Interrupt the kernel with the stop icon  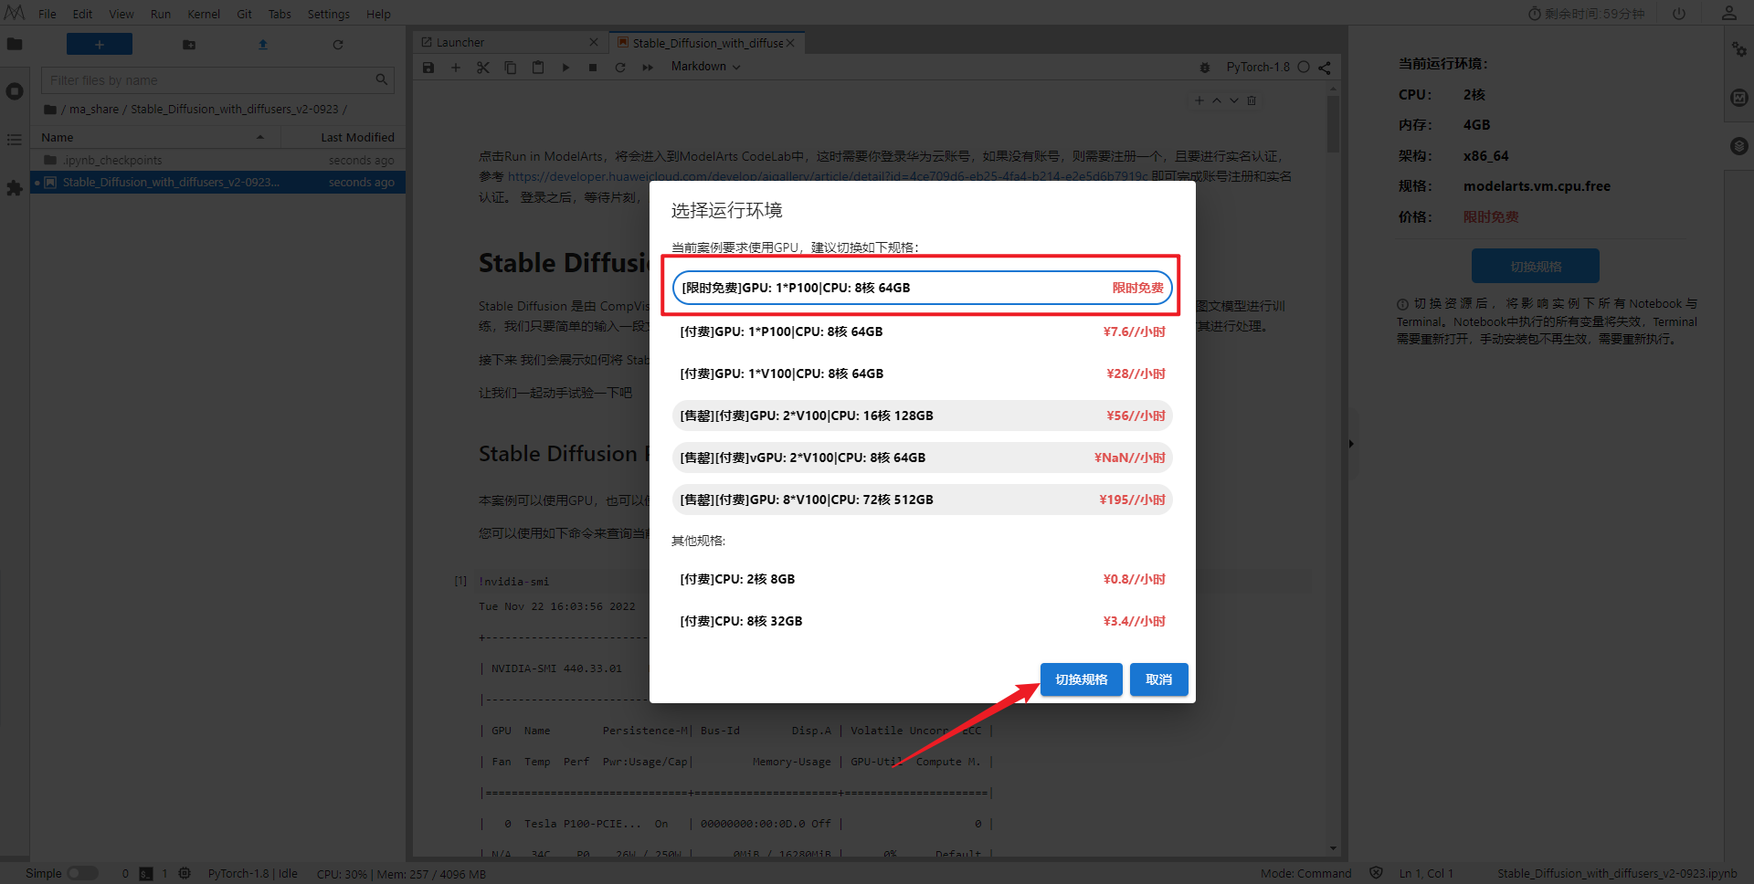593,68
